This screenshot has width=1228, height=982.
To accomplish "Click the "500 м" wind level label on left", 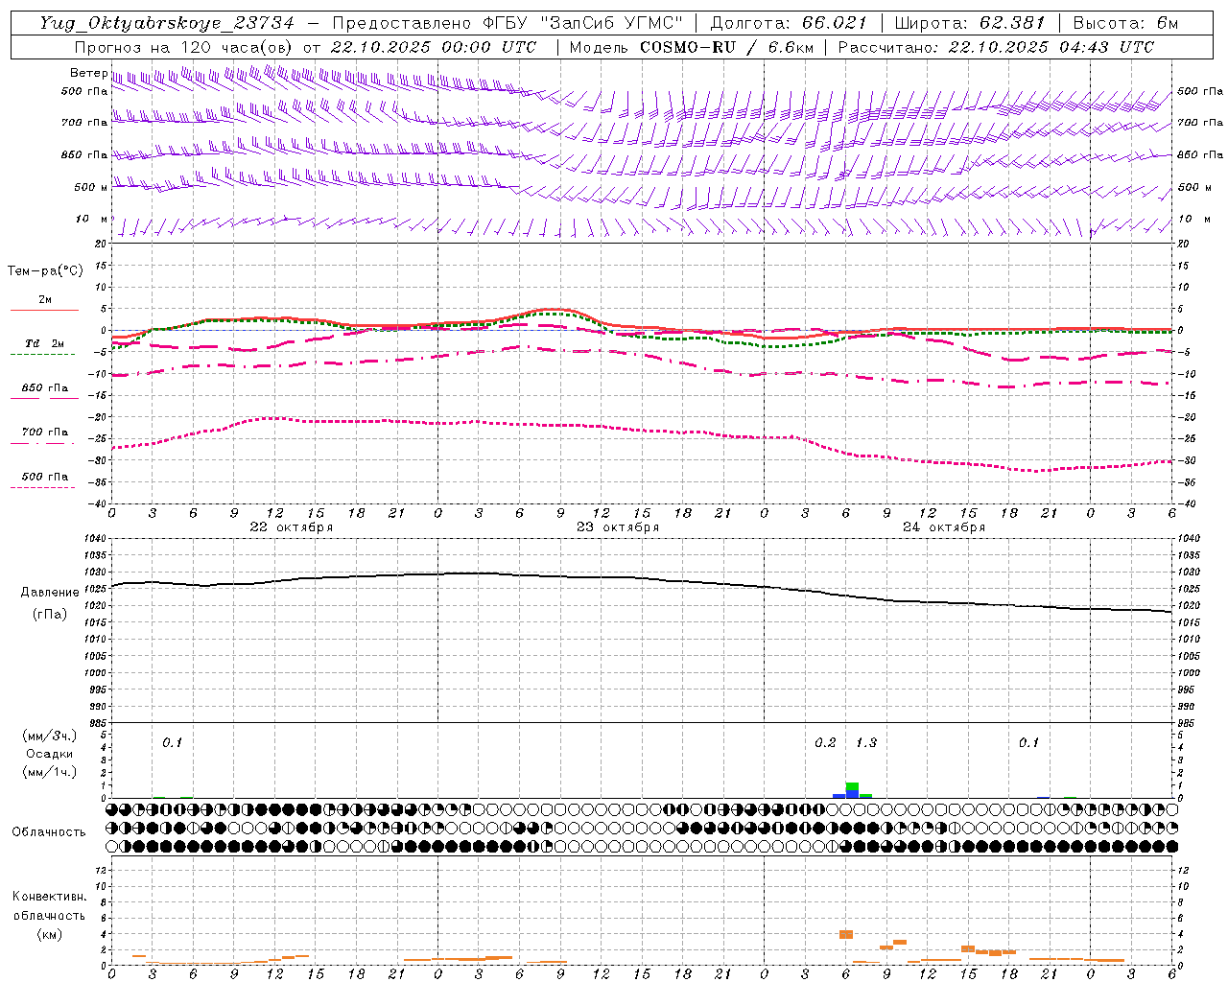I will 92,188.
